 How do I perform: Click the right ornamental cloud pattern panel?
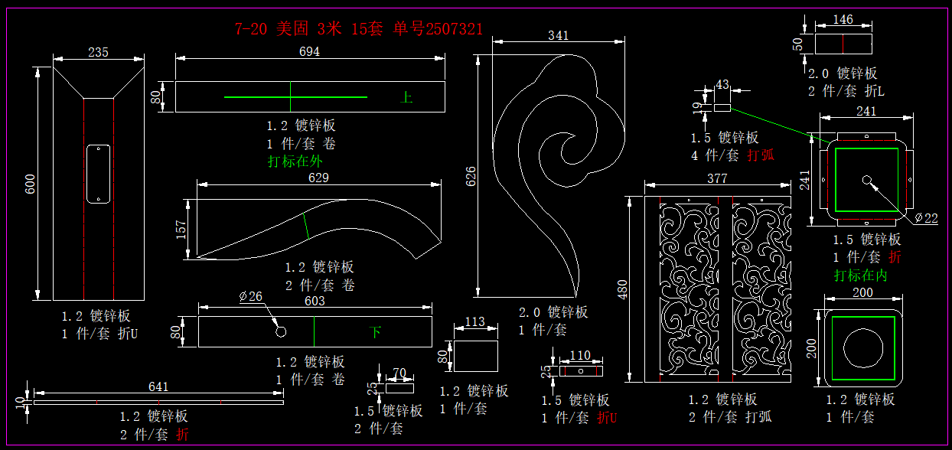click(761, 289)
